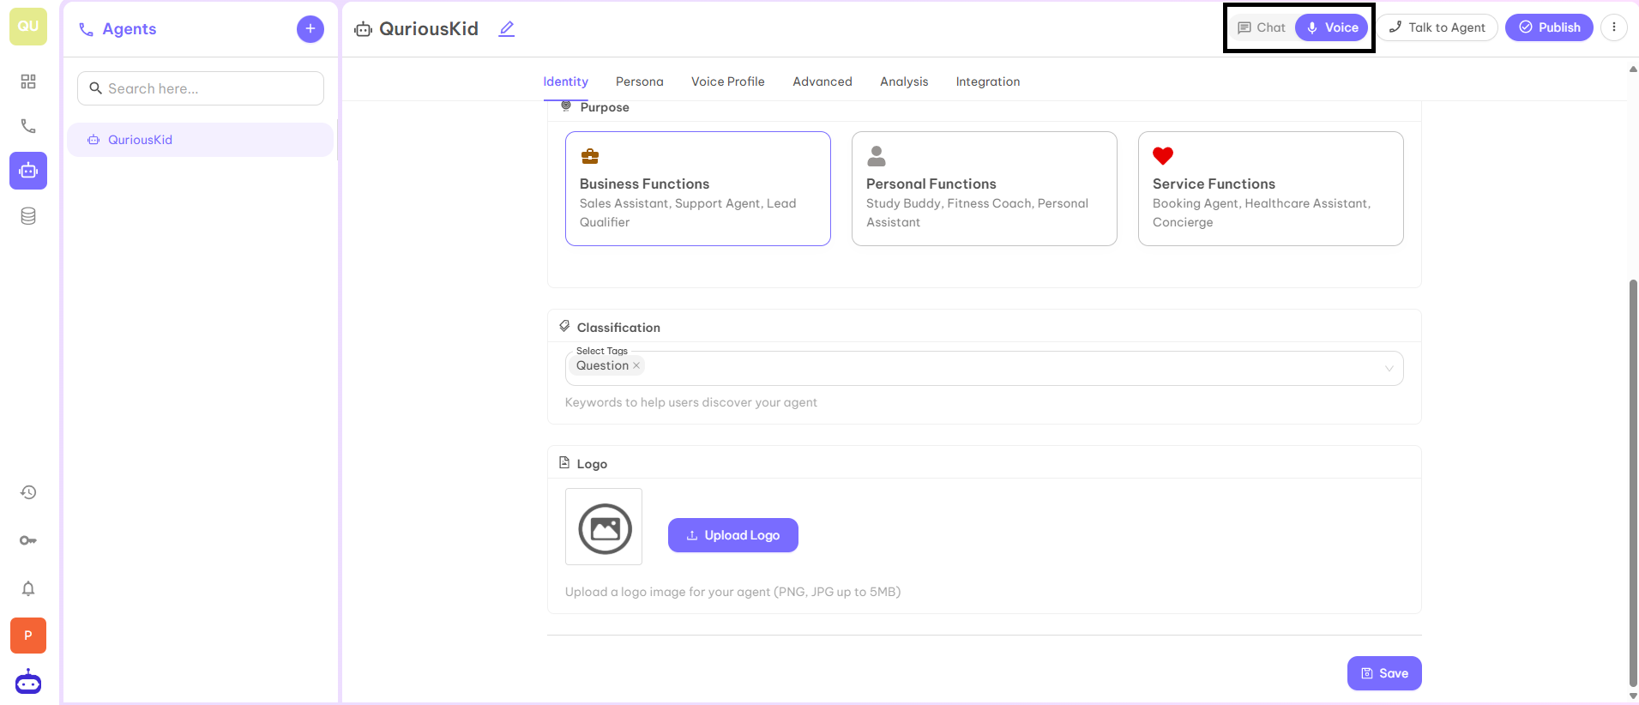Save the agent settings
1639x705 pixels.
click(1384, 673)
